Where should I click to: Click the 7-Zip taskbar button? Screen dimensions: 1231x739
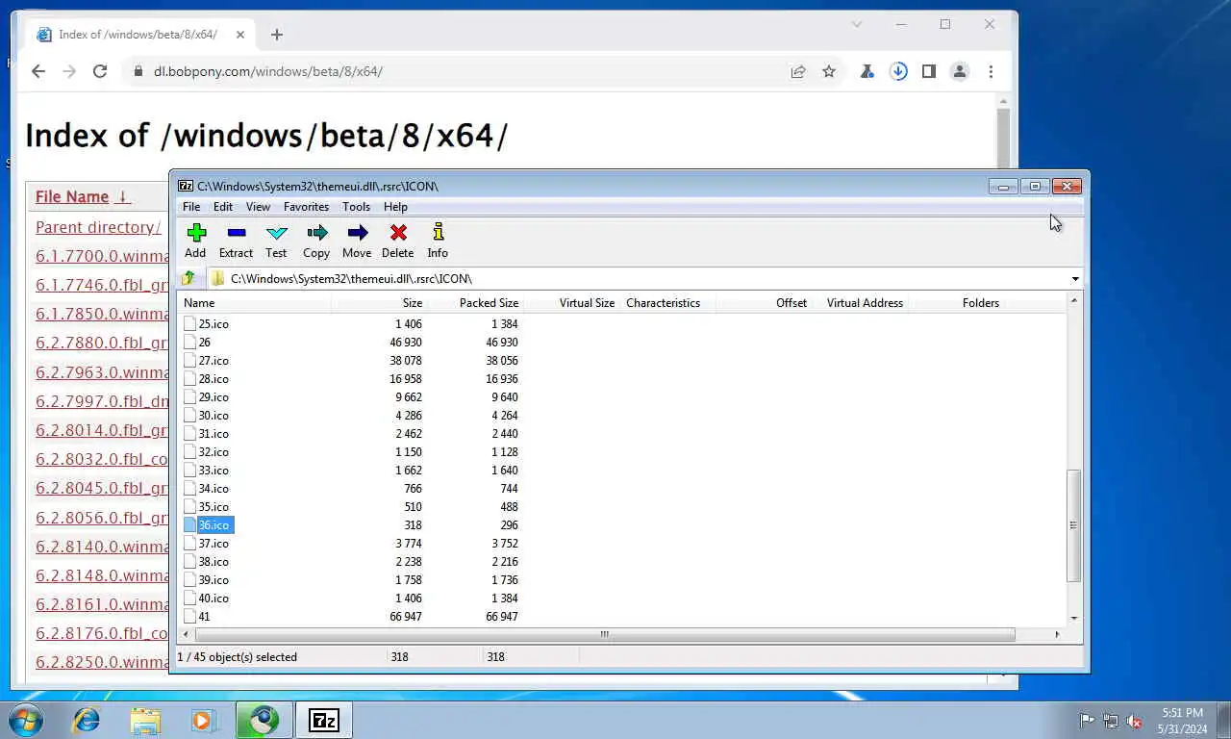pos(324,720)
